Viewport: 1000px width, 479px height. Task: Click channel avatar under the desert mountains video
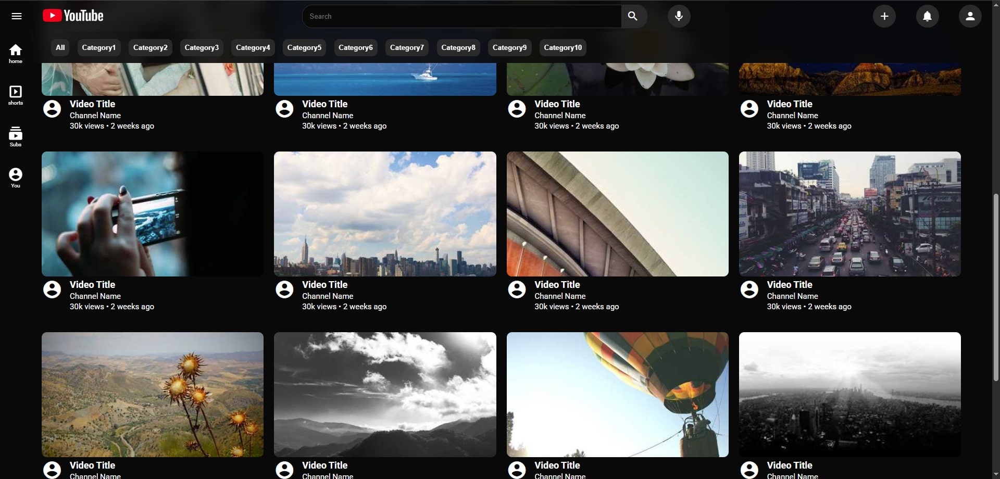[749, 109]
